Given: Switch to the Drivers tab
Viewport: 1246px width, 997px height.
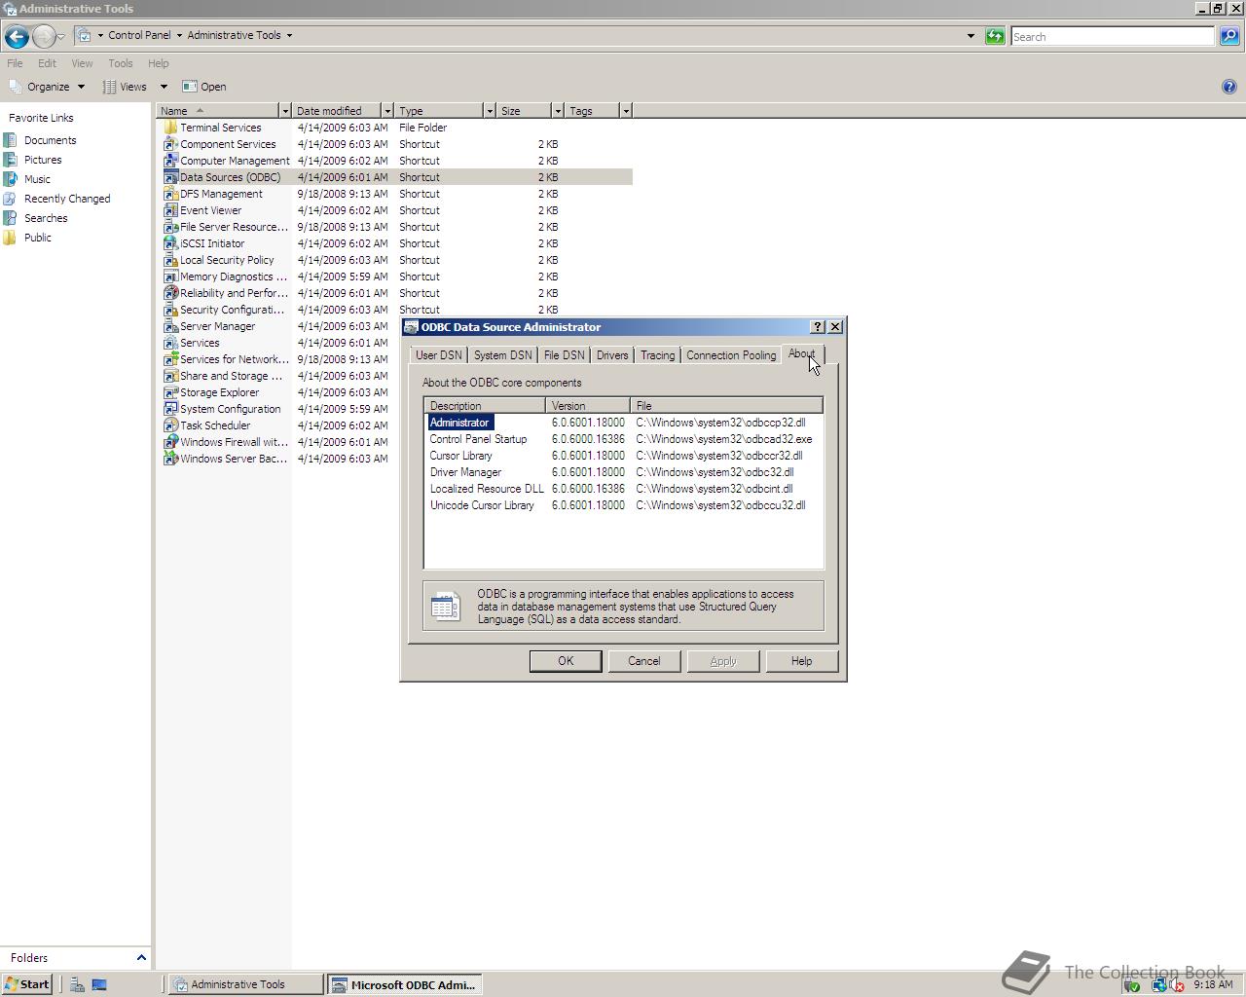Looking at the screenshot, I should tap(612, 355).
